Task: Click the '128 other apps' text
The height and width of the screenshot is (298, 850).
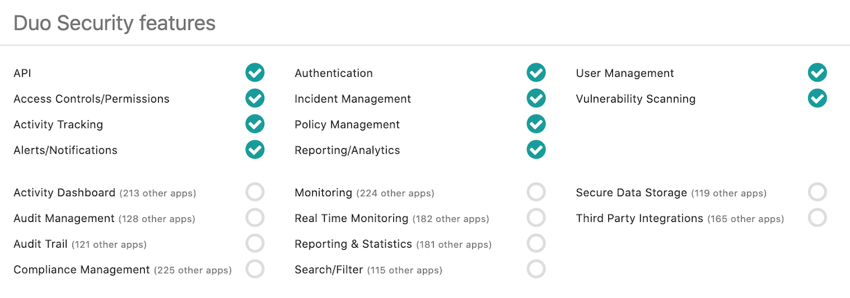Action: 157,219
